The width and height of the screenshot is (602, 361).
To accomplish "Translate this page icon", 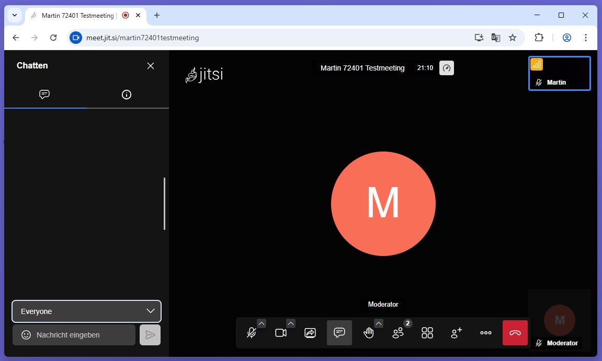I will (x=496, y=38).
